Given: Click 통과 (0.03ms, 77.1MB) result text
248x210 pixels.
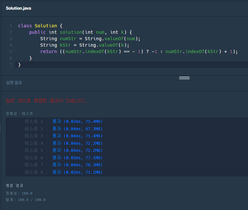Looking at the screenshot, I should click(77, 158).
